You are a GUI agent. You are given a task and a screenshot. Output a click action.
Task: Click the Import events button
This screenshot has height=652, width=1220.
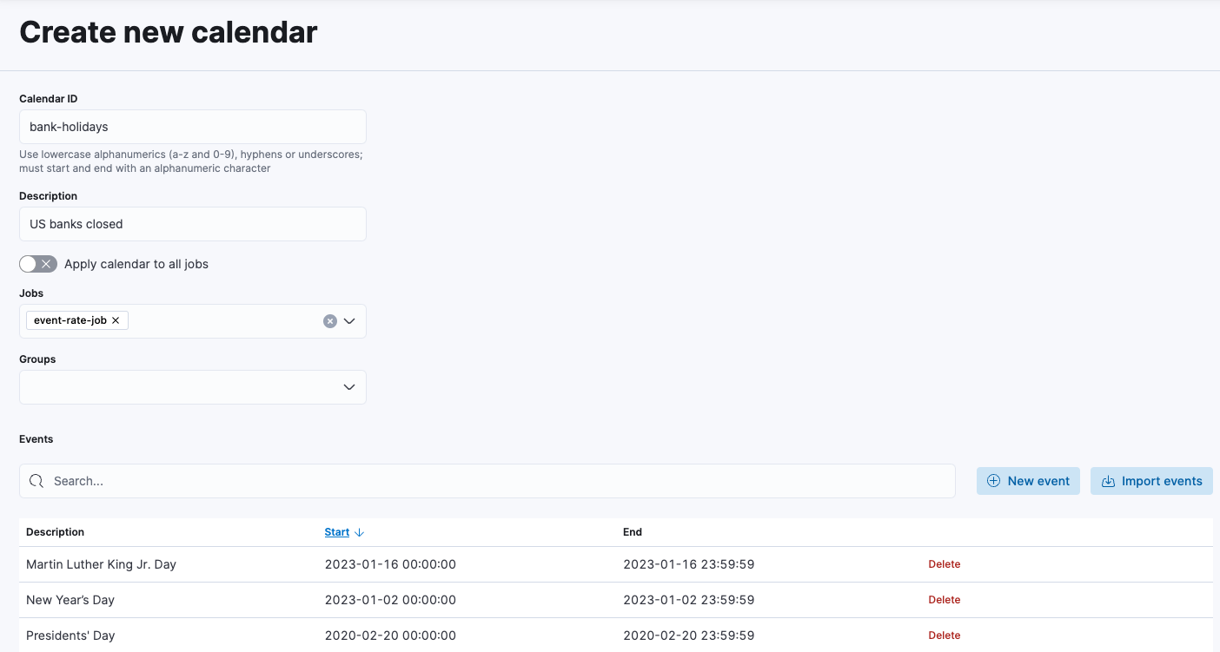pos(1151,481)
